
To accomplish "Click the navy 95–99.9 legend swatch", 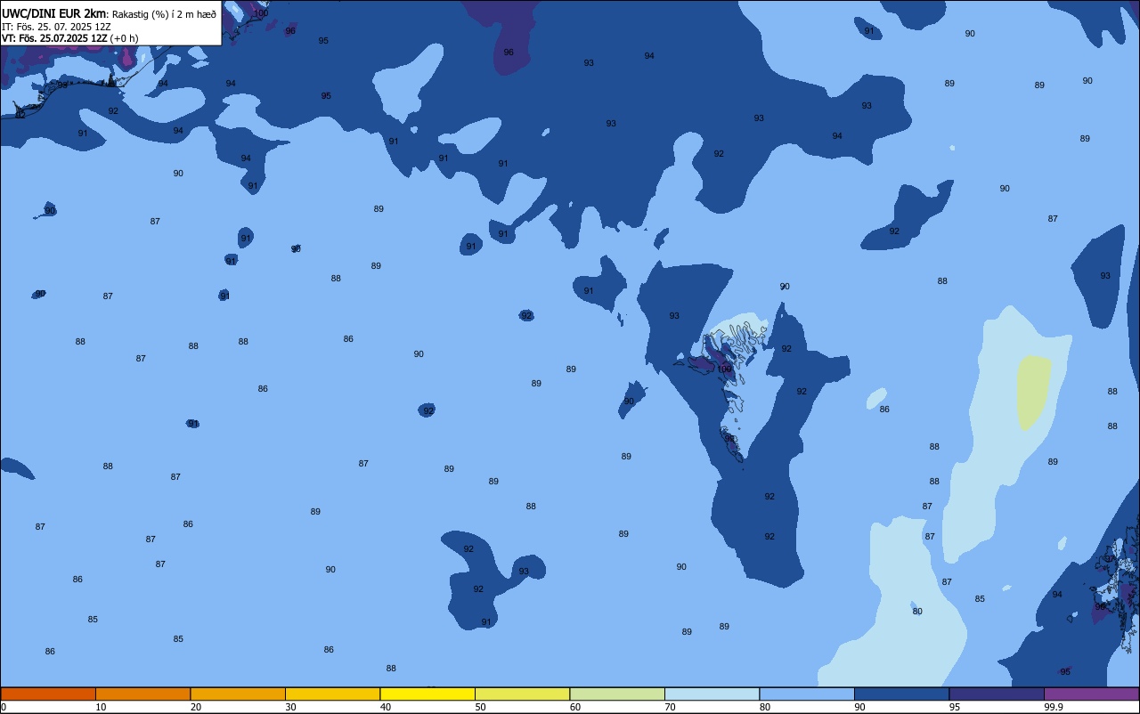I will (x=997, y=694).
